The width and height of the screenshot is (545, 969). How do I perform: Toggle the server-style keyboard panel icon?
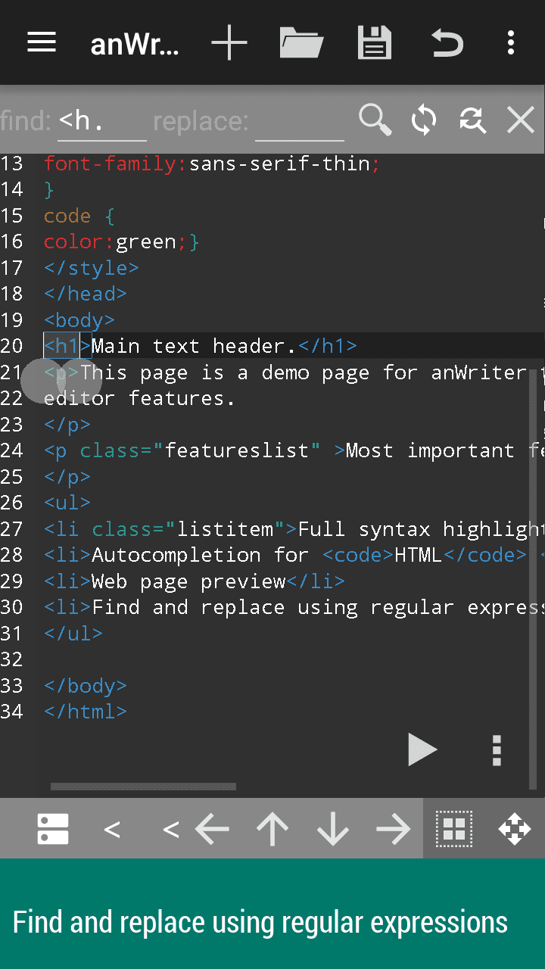(x=53, y=829)
